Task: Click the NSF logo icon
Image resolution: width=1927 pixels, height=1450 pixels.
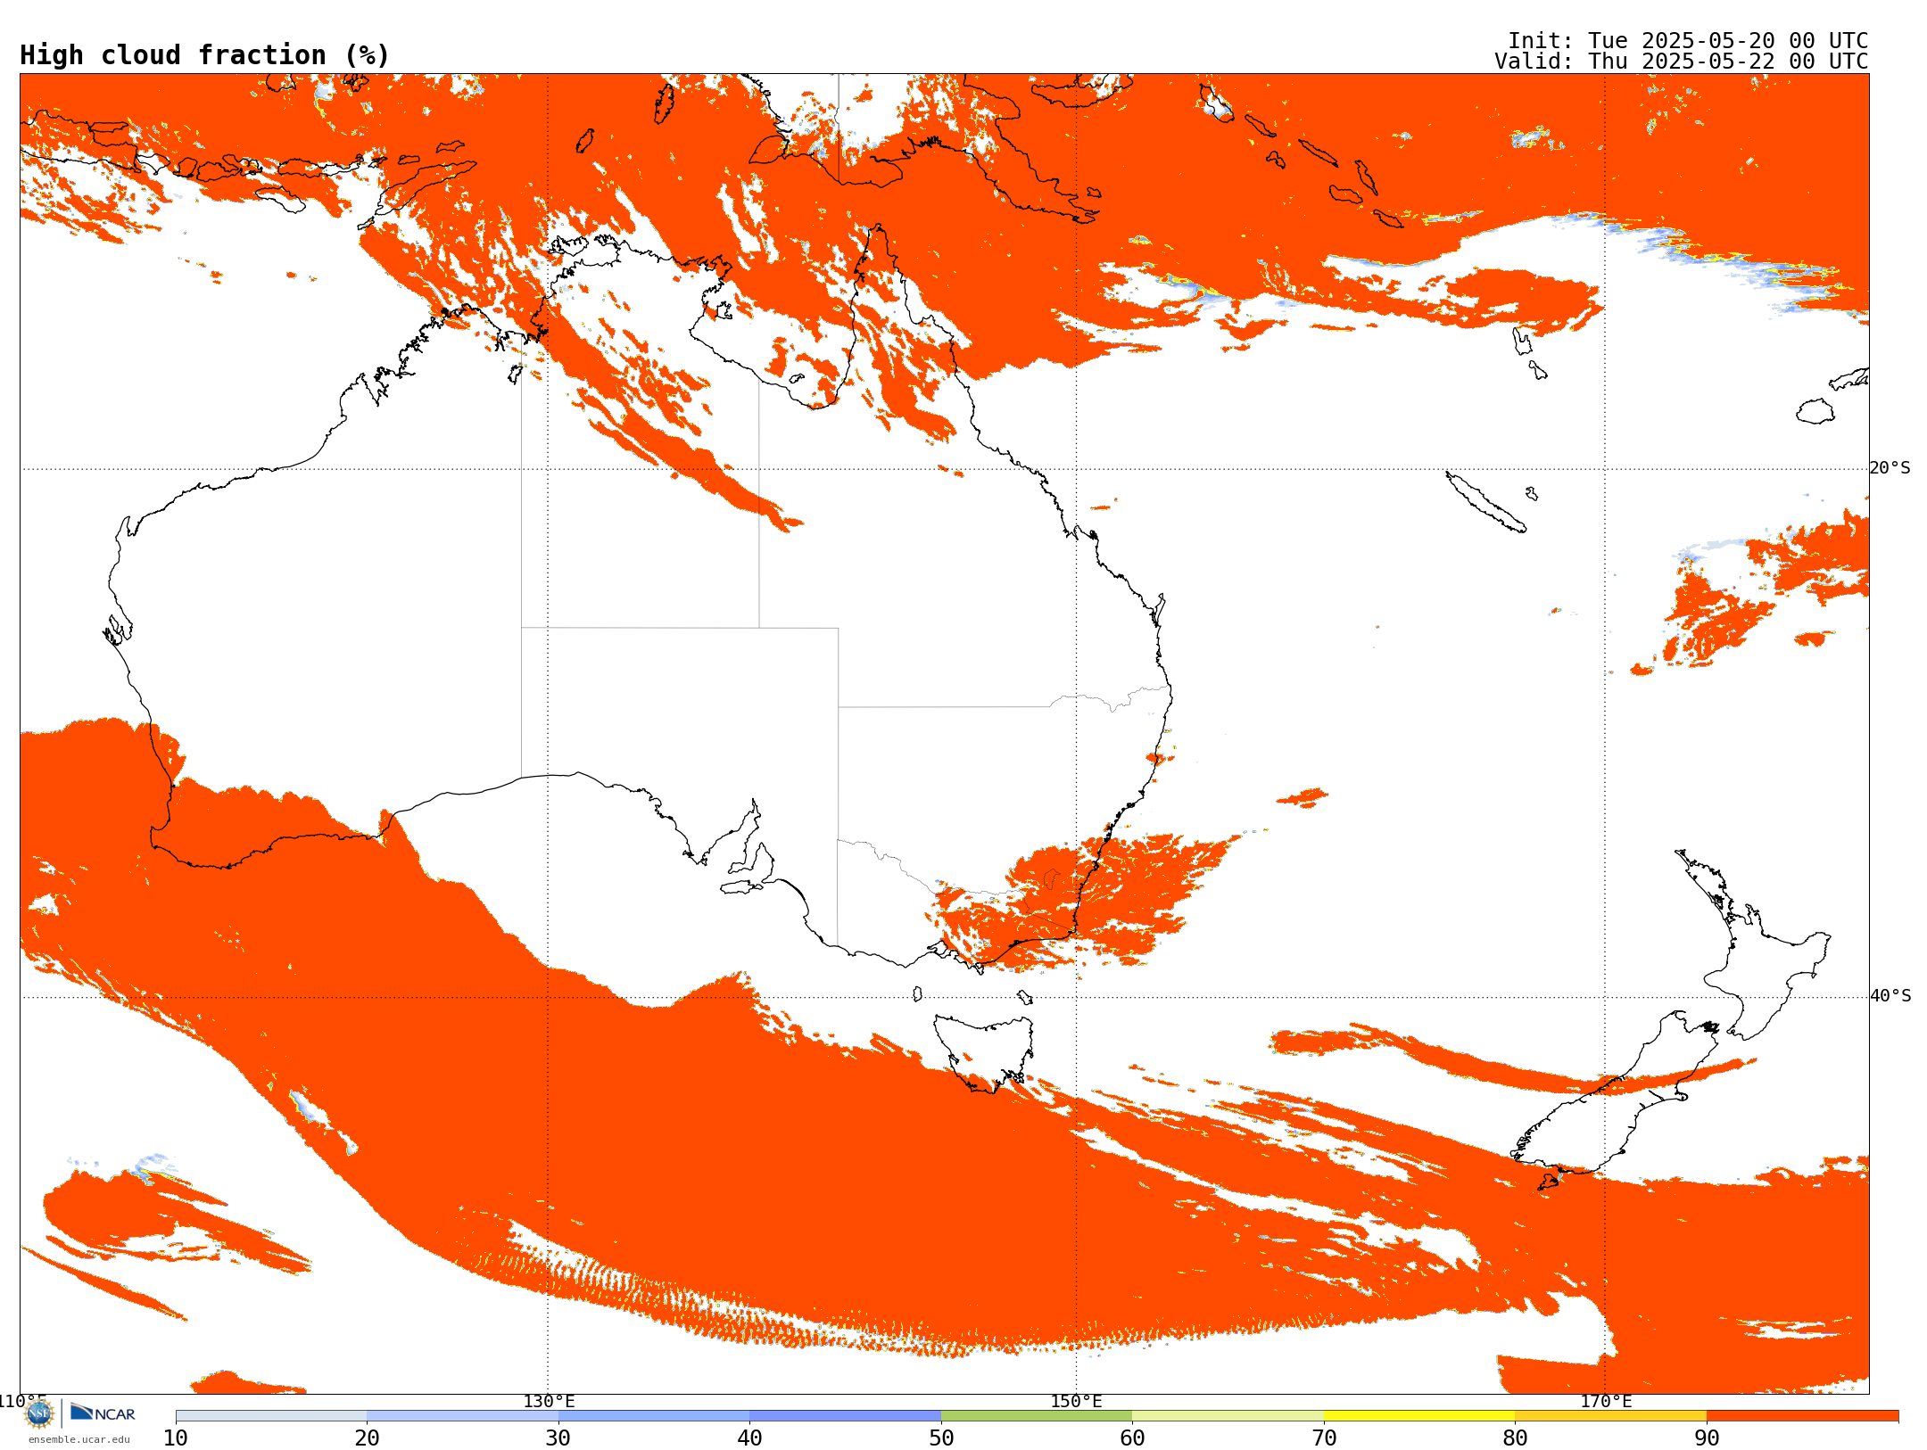Action: [x=39, y=1413]
